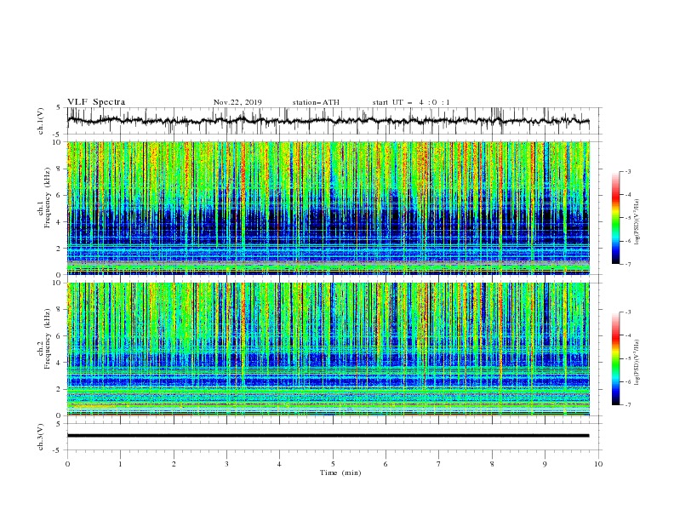Click the upper colorbar 'log(PSD)(V²/Hz)' label

pyautogui.click(x=637, y=222)
